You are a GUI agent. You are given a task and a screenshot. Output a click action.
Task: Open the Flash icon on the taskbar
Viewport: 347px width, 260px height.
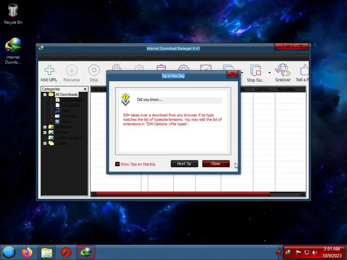click(x=66, y=252)
